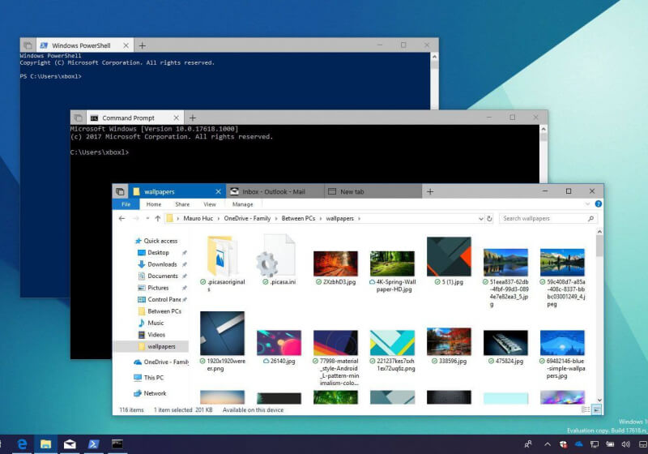
Task: Click the Up arrow in Explorer navigation
Action: pyautogui.click(x=156, y=218)
